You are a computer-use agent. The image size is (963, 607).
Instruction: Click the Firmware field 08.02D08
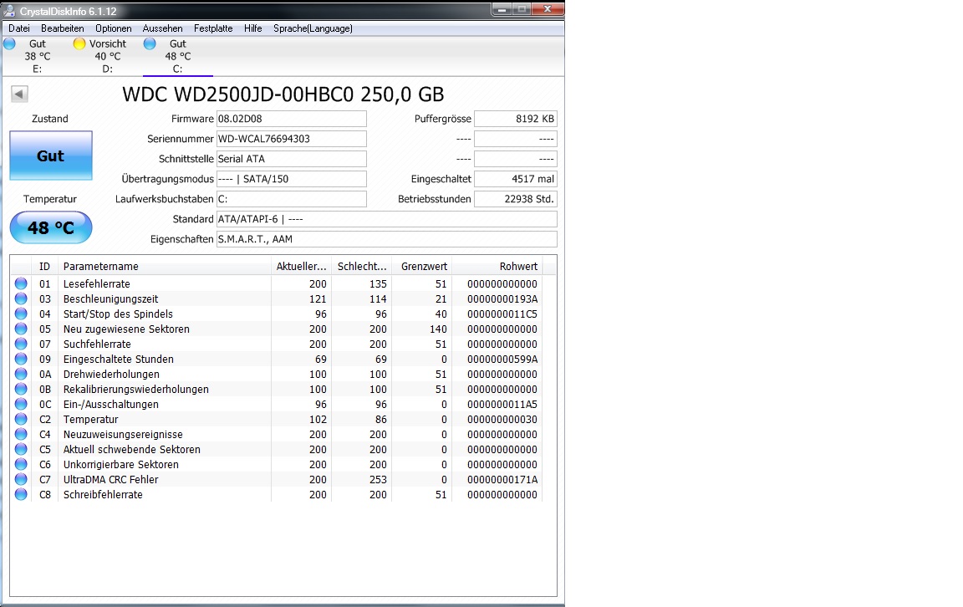(x=292, y=119)
